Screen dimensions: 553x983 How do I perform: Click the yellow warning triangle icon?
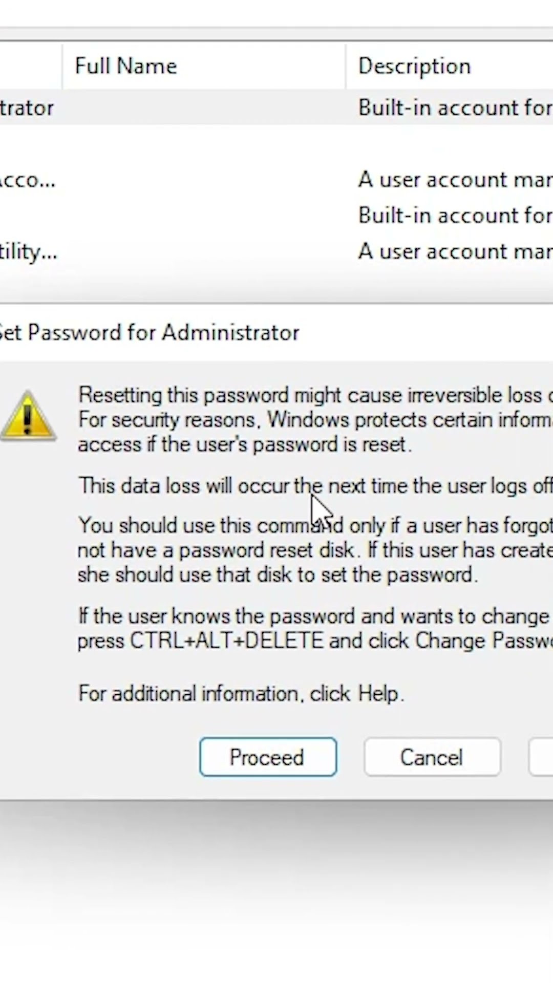click(28, 417)
